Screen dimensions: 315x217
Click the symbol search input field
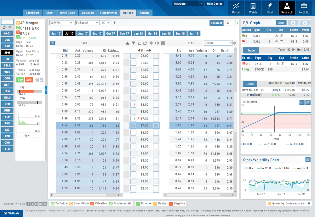click(7, 22)
